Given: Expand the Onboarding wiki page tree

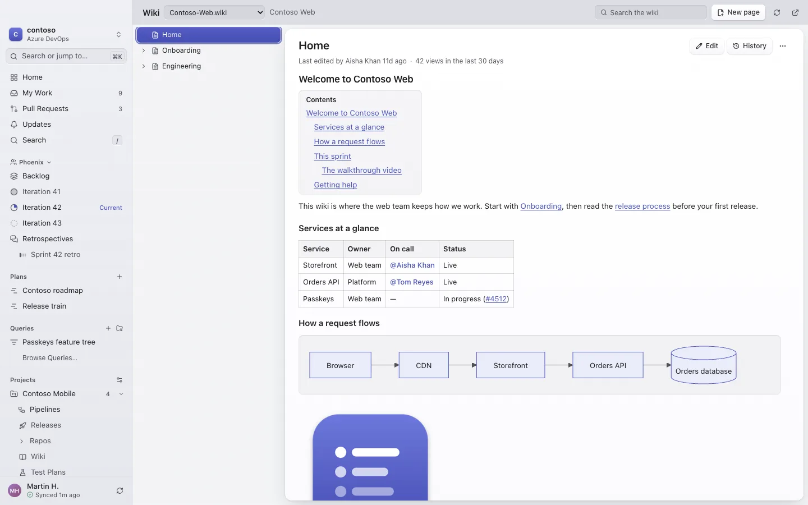Looking at the screenshot, I should pos(144,50).
